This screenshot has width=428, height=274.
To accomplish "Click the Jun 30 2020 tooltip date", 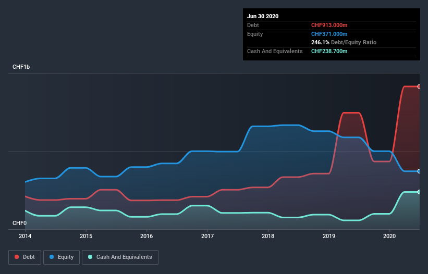I will 263,16.
